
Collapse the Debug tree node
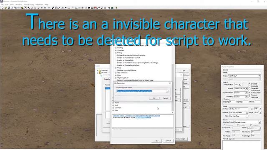(x=116, y=53)
